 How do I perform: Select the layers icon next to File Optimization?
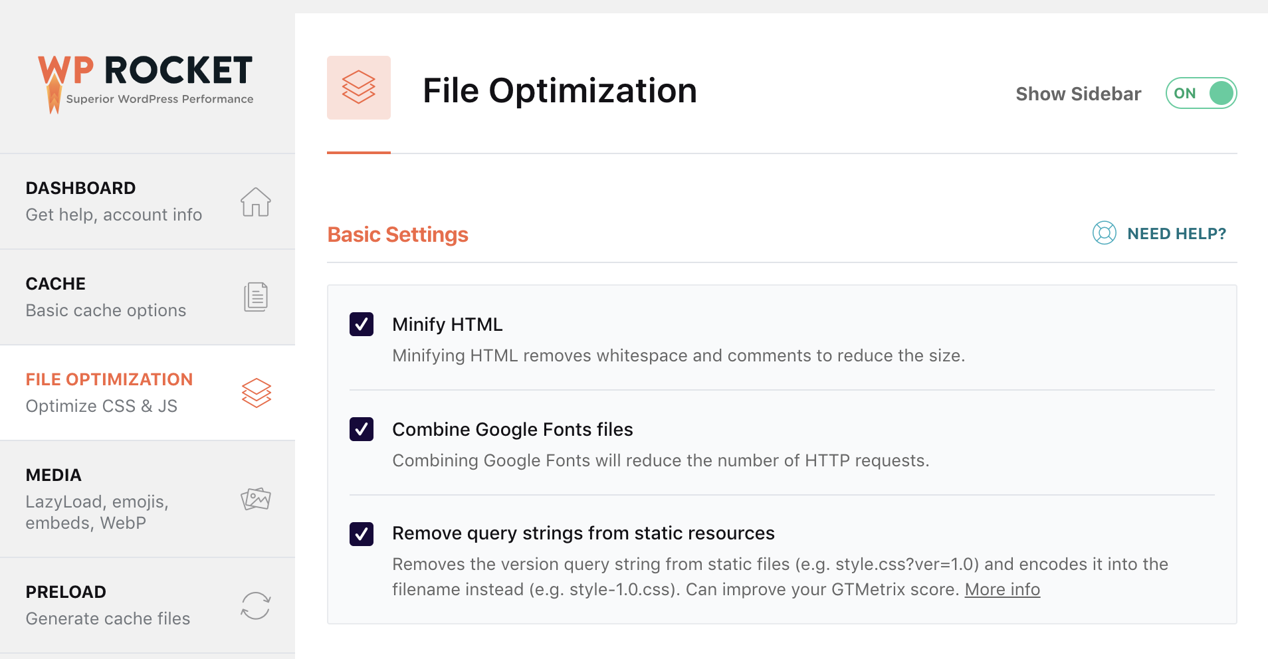(255, 392)
